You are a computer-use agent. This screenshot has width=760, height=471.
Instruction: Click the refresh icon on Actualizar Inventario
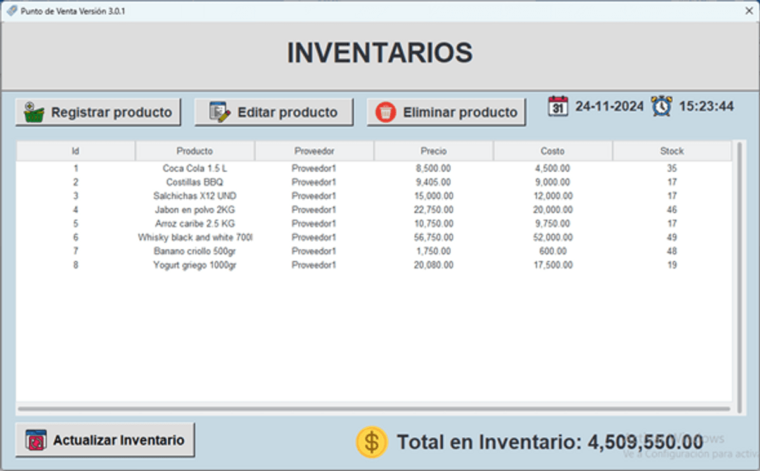tap(36, 440)
